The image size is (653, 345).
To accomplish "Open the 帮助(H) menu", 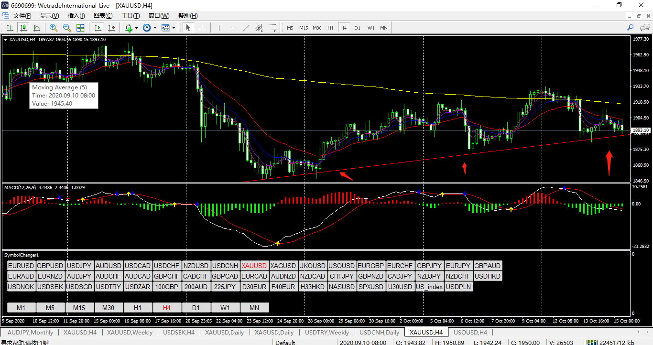I will (x=188, y=16).
